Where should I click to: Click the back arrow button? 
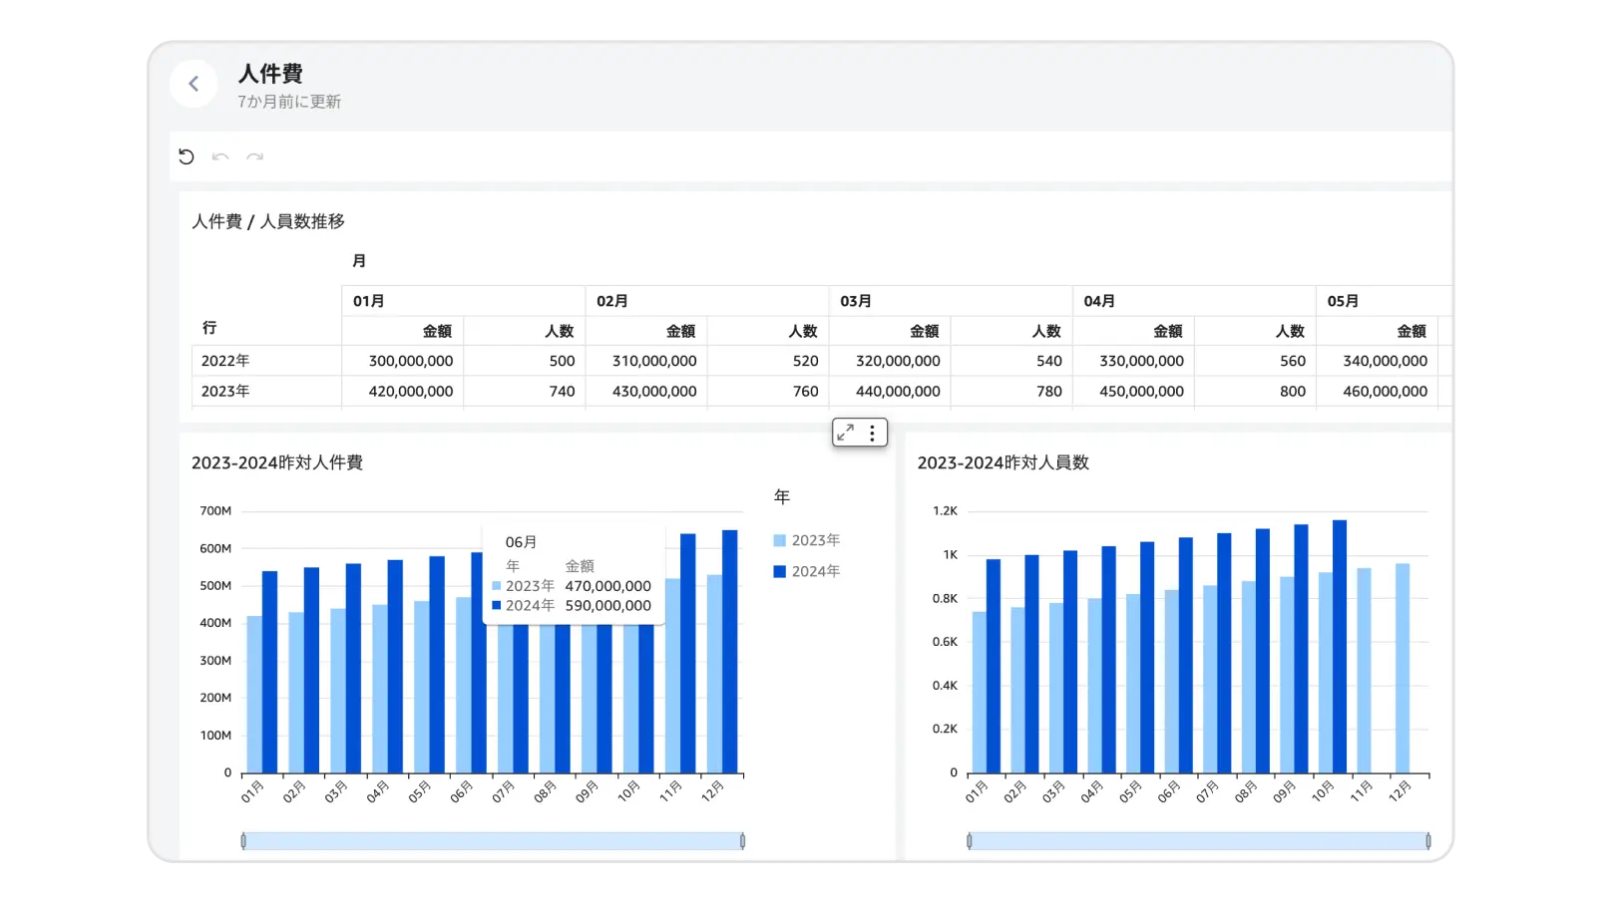[x=194, y=84]
